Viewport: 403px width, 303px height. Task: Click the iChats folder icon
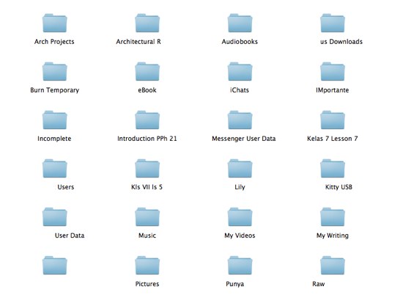pyautogui.click(x=240, y=72)
